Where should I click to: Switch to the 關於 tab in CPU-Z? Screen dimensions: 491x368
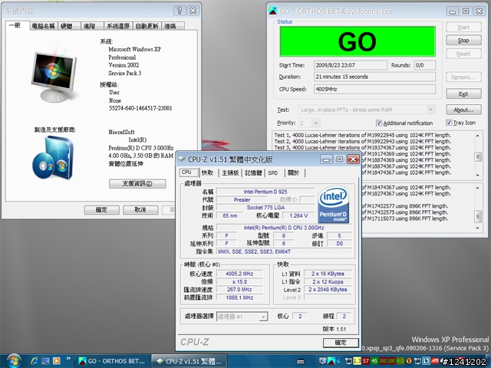point(293,172)
